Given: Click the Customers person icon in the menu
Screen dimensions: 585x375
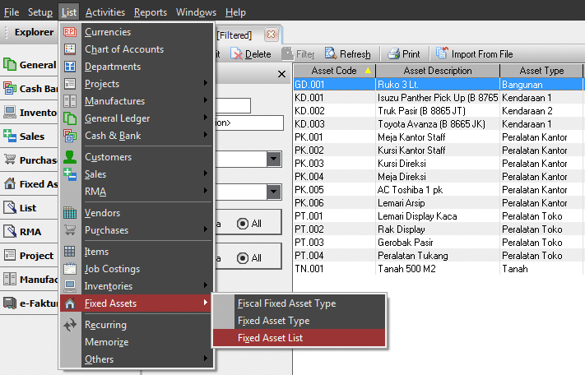Looking at the screenshot, I should (x=70, y=157).
